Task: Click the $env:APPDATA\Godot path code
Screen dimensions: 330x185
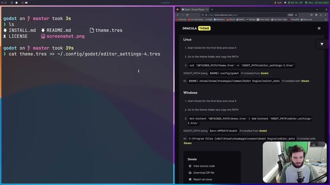Action: pos(223,131)
